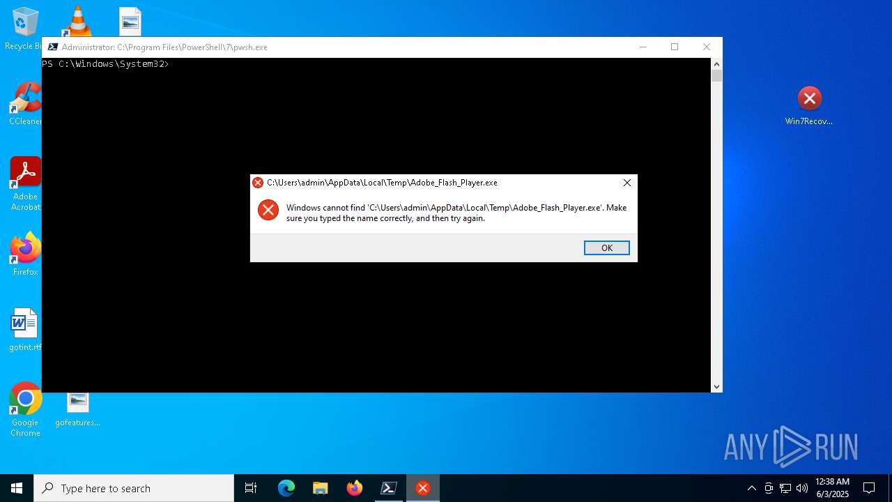Click the PowerShell window title bar icon
The height and width of the screenshot is (502, 892).
52,47
